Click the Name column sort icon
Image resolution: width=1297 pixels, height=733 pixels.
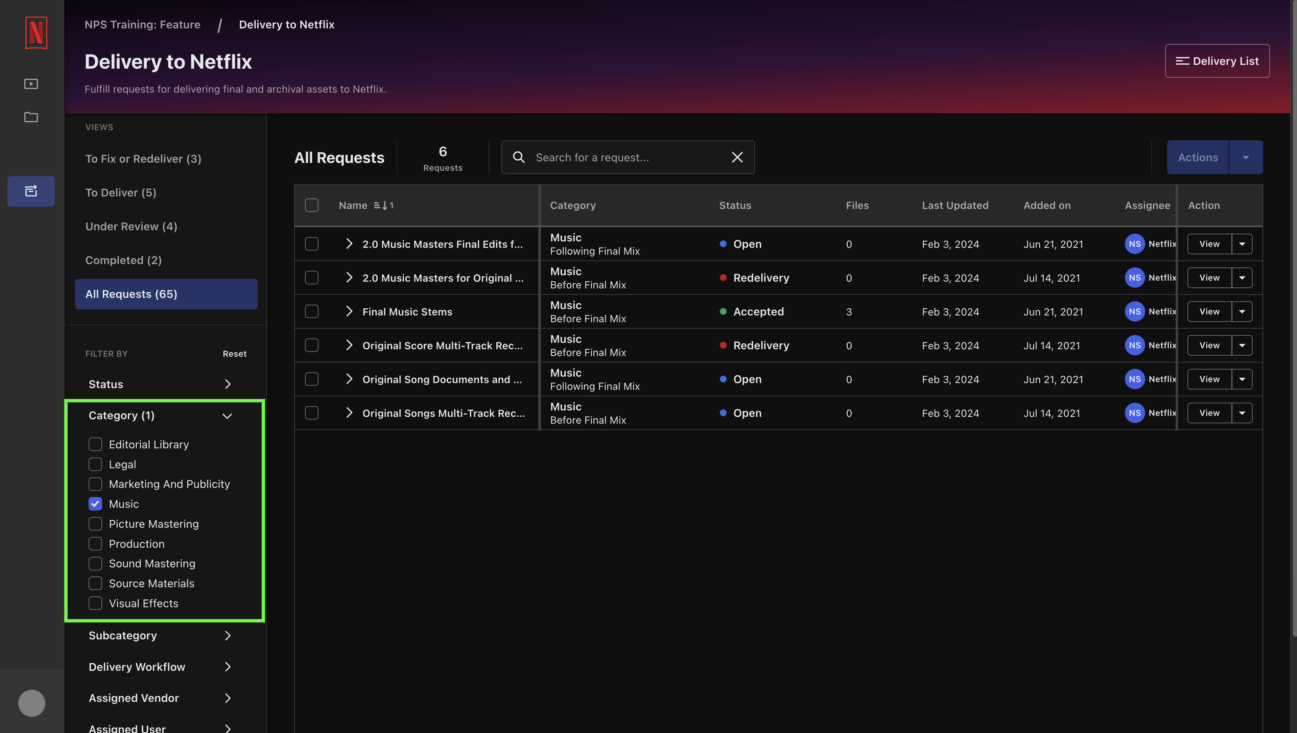pyautogui.click(x=383, y=206)
